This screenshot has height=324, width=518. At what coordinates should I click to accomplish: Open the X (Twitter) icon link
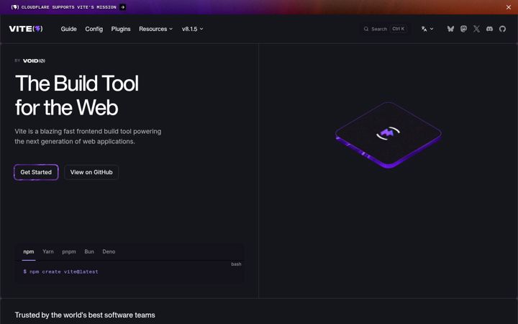tap(476, 29)
